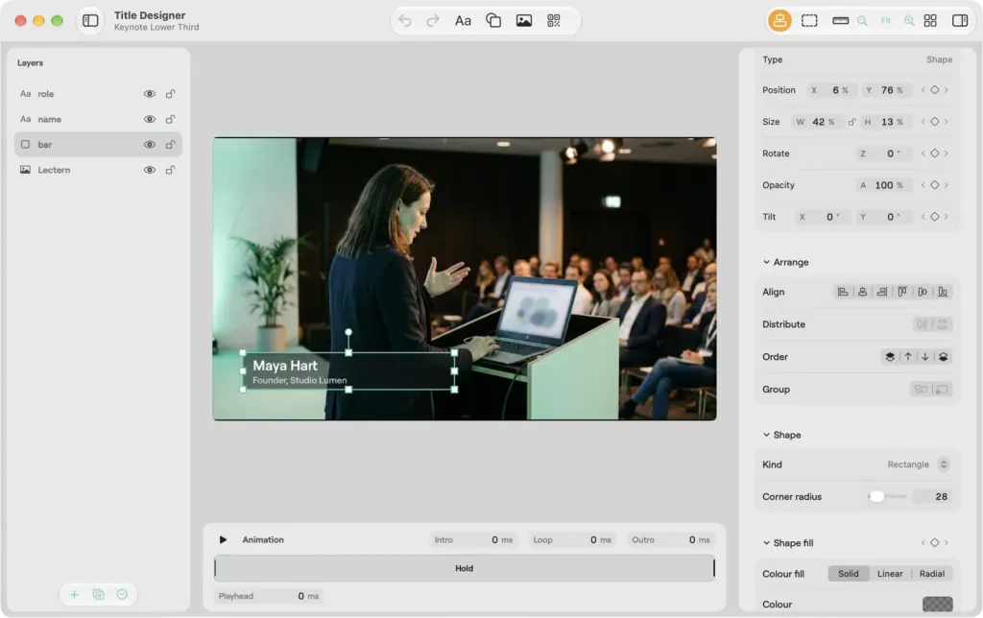983x618 pixels.
Task: Zoom out with the magnifier minus icon
Action: pos(862,21)
